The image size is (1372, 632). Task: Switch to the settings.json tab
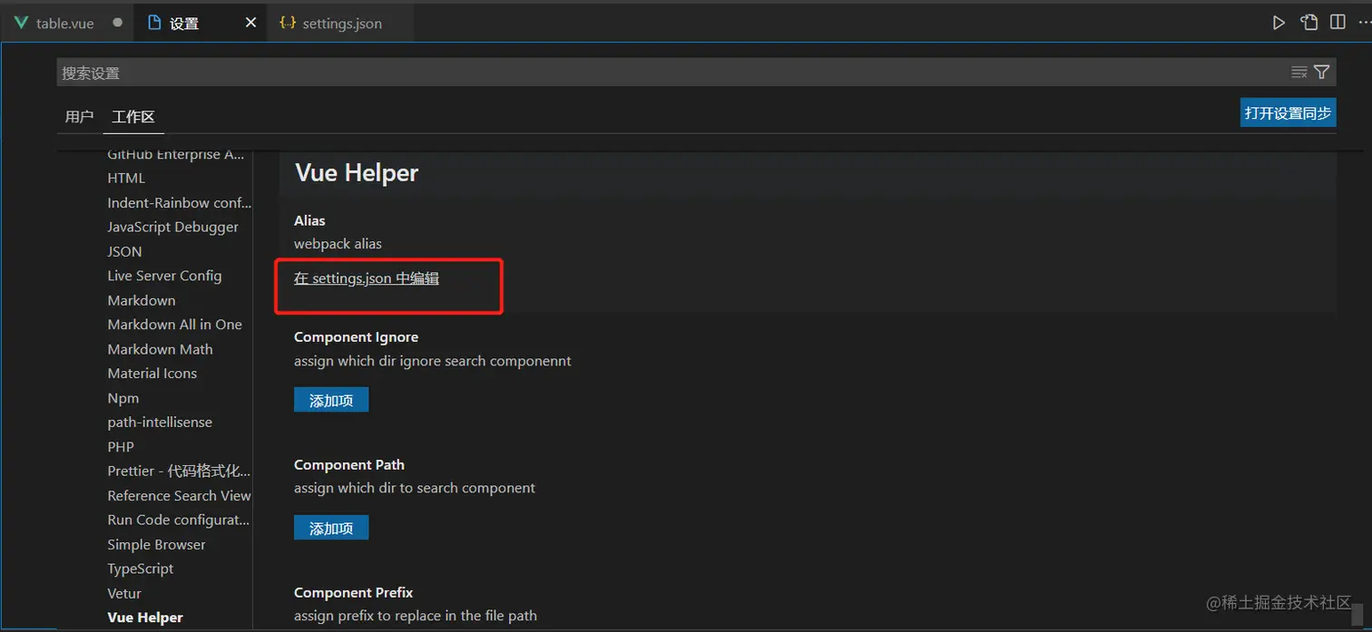pos(341,23)
